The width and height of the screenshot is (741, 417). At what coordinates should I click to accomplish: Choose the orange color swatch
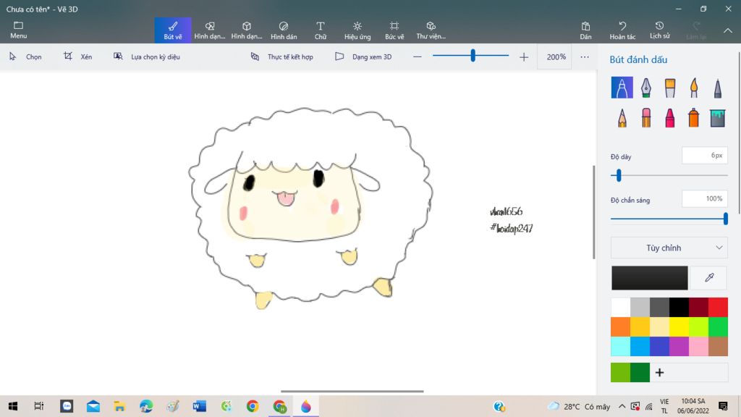(x=620, y=327)
